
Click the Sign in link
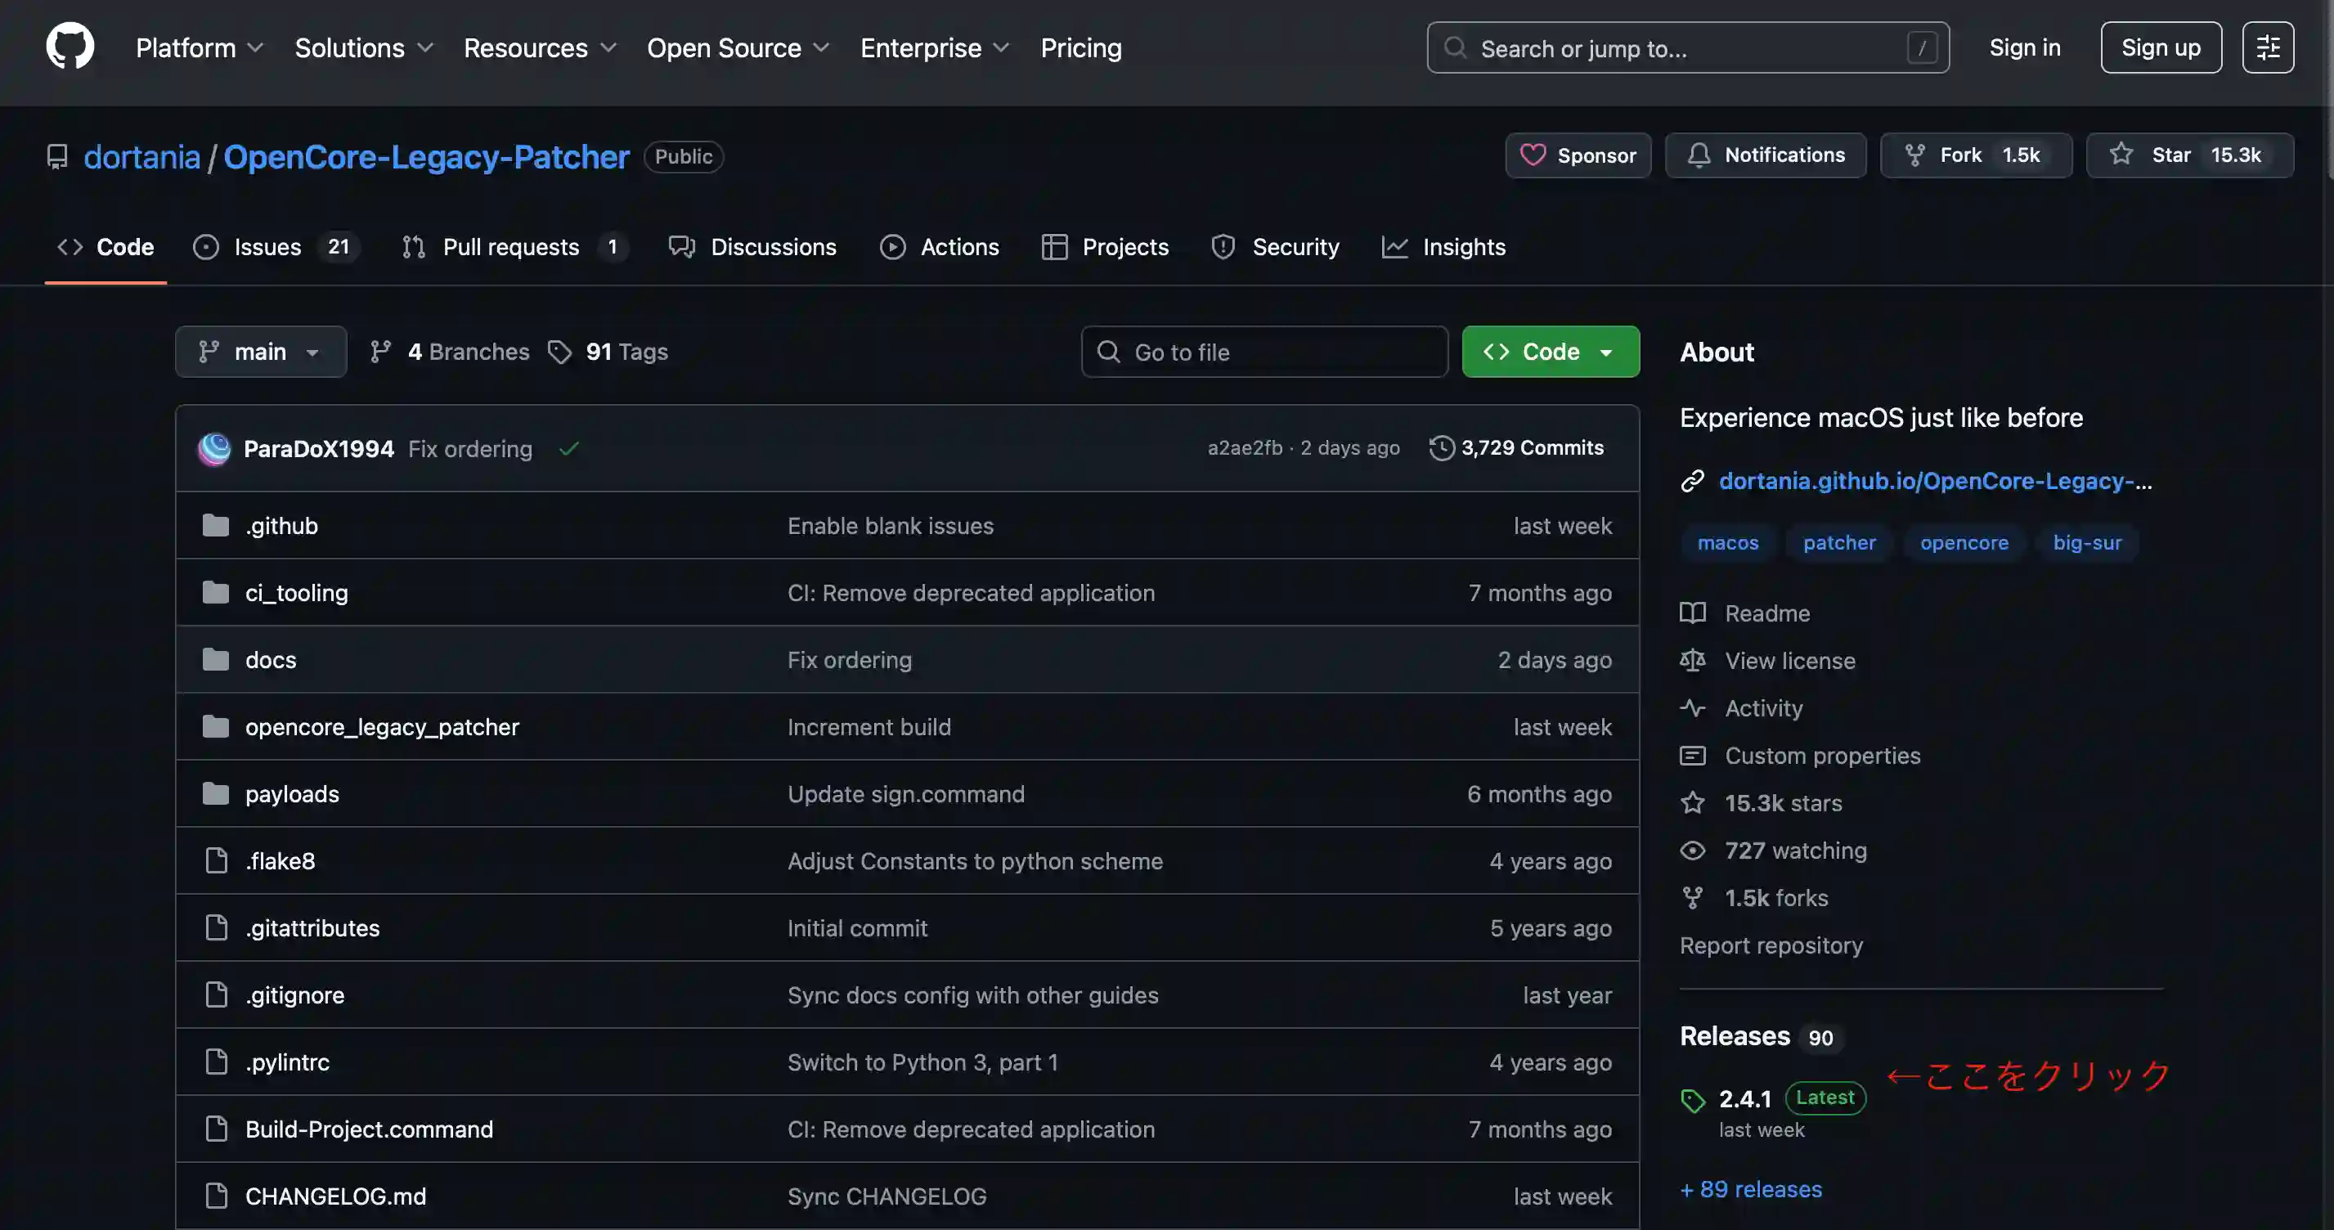(x=2024, y=47)
